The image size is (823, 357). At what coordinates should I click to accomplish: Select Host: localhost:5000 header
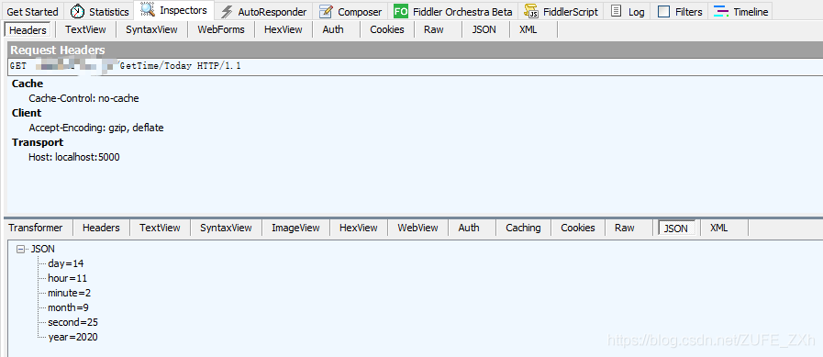pyautogui.click(x=74, y=157)
